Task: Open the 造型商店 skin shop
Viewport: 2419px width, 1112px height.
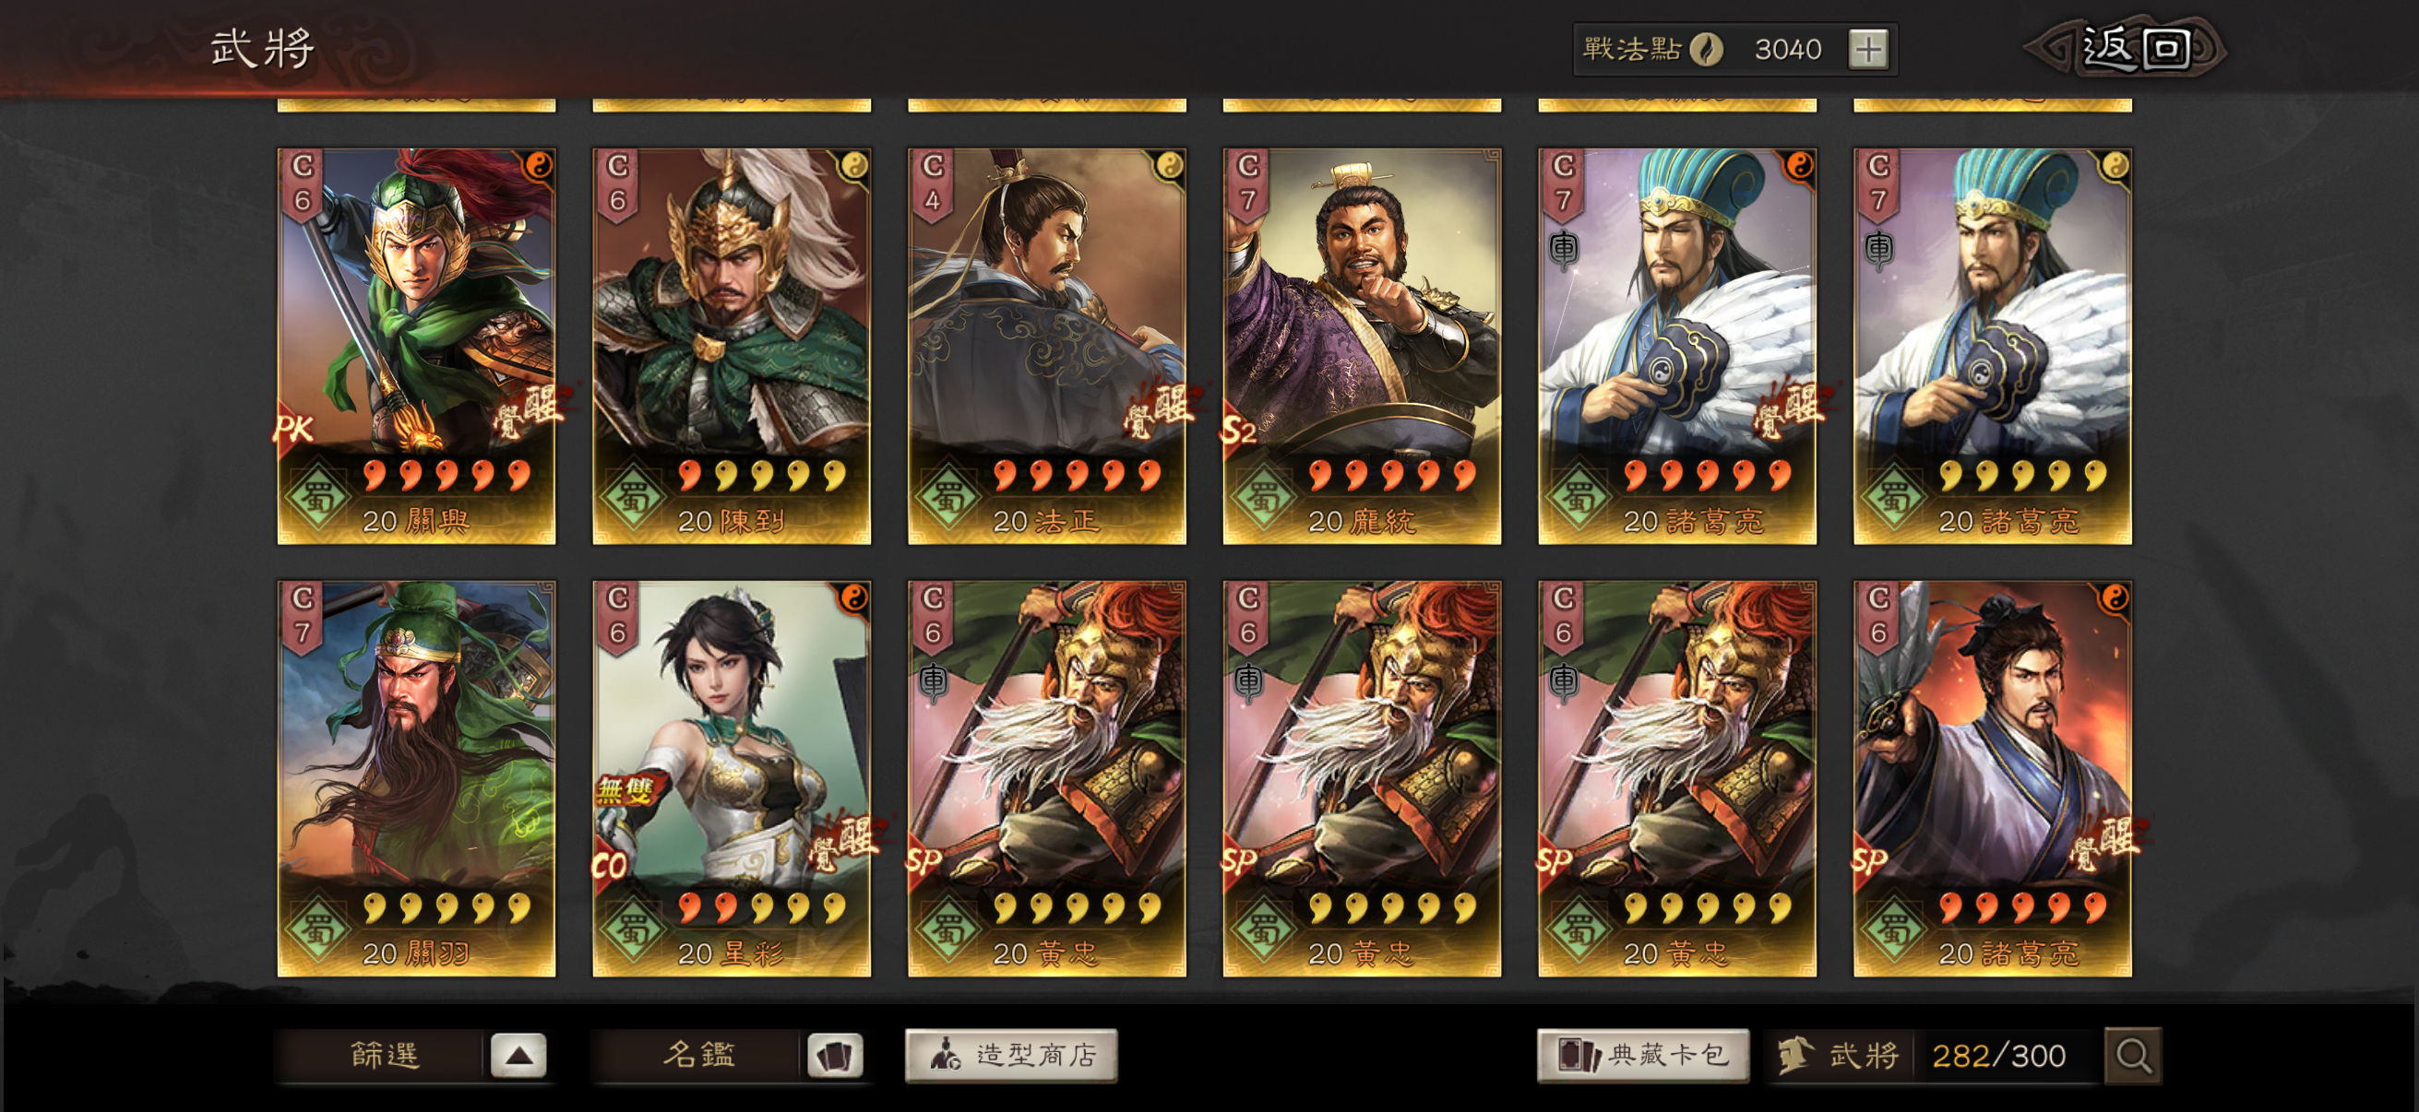Action: tap(1011, 1056)
